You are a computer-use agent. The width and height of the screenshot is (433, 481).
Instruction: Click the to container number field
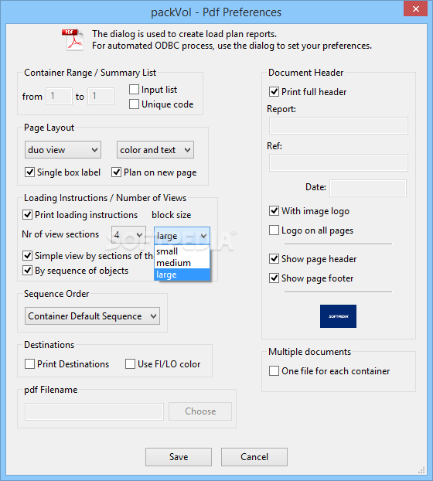tap(101, 96)
